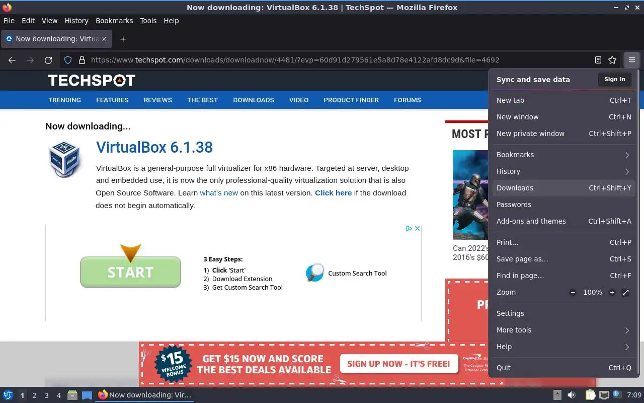Viewport: 644px width, 403px height.
Task: Click the VirtualBox cube logo
Action: (x=64, y=159)
